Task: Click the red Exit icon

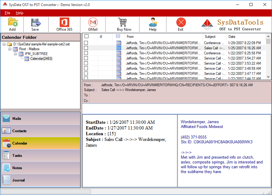Action: [x=181, y=23]
